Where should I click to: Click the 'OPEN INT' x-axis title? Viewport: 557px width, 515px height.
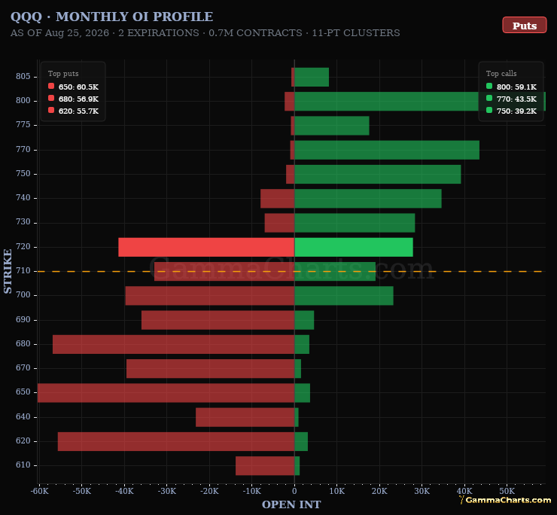coord(291,504)
